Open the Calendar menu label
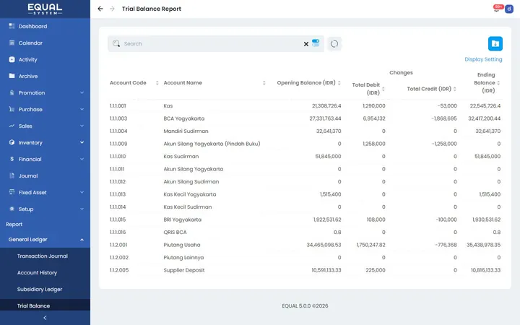This screenshot has height=325, width=520. (x=30, y=43)
